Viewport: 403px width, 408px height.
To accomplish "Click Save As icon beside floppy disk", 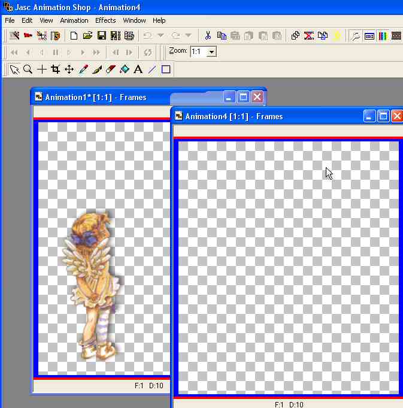I will (116, 35).
